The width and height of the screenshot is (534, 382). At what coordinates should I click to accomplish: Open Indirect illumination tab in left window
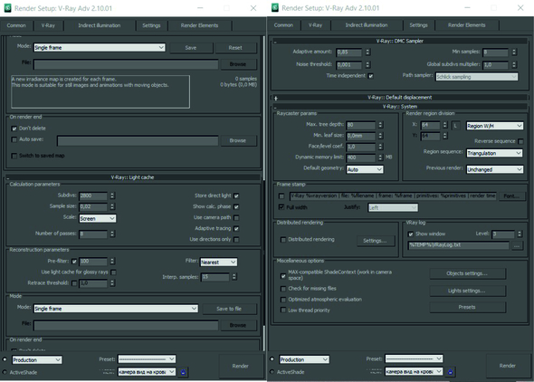pyautogui.click(x=99, y=25)
